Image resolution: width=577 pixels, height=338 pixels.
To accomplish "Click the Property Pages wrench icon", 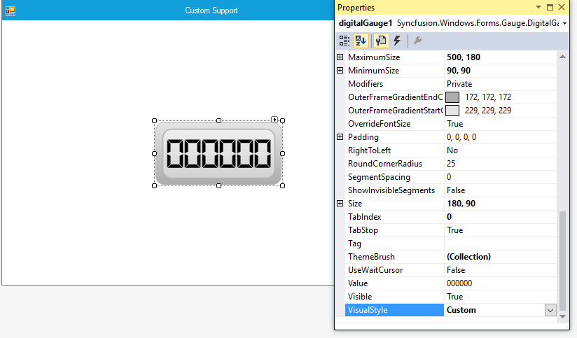I will (x=417, y=41).
